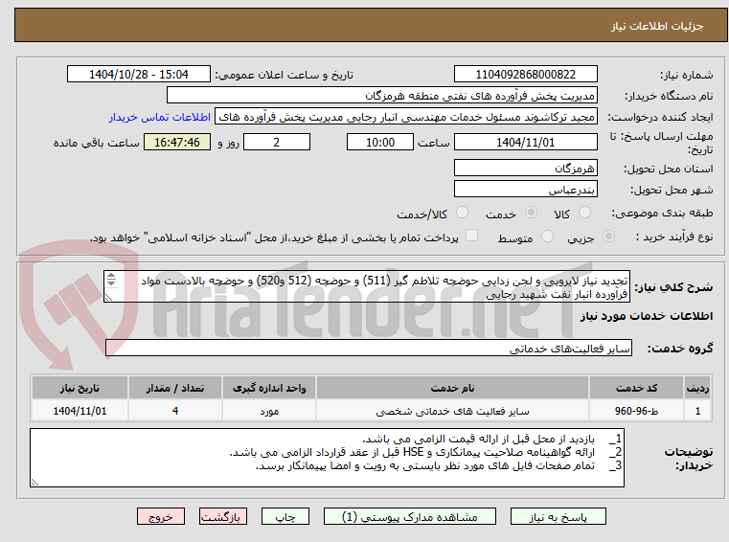Click the resize grip of توضیحات خریدار box

(34, 483)
